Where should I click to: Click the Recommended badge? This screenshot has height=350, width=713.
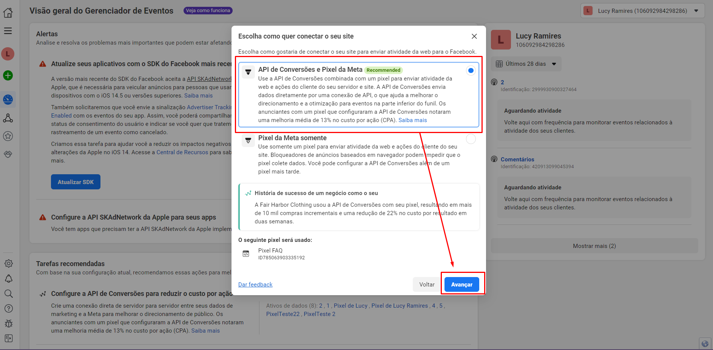coord(383,70)
